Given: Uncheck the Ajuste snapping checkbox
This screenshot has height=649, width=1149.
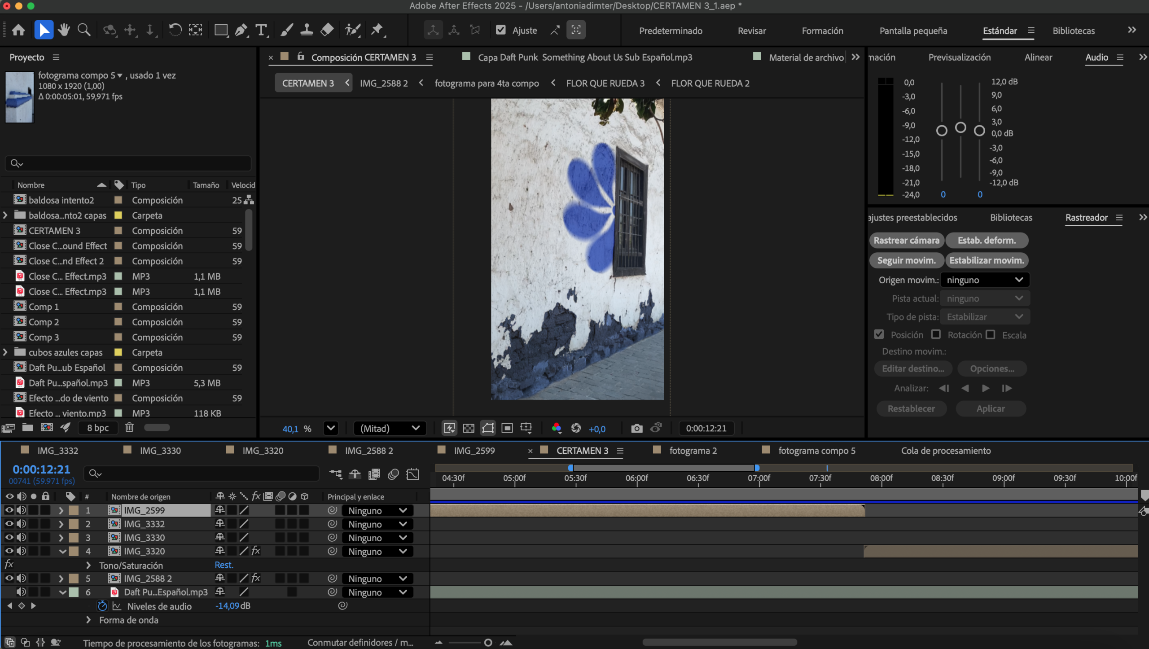Looking at the screenshot, I should coord(500,30).
